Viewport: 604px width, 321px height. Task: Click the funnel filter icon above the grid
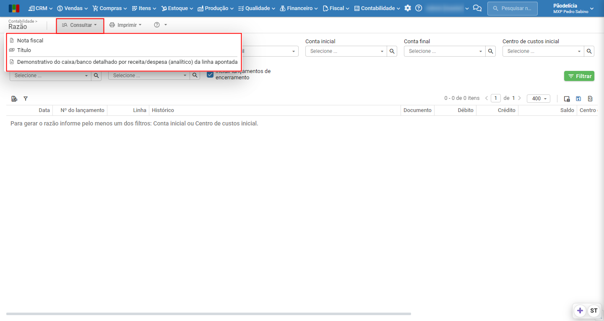click(26, 99)
